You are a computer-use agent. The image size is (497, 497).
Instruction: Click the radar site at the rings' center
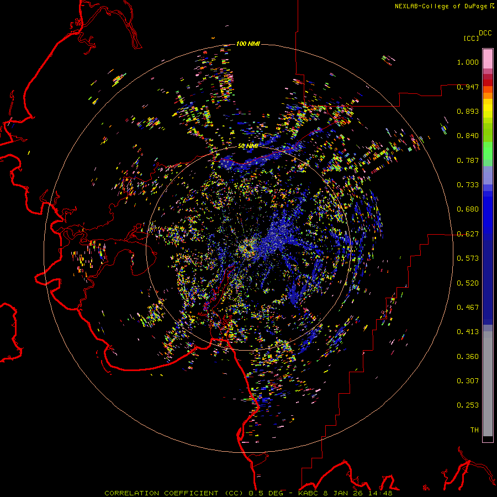click(248, 249)
